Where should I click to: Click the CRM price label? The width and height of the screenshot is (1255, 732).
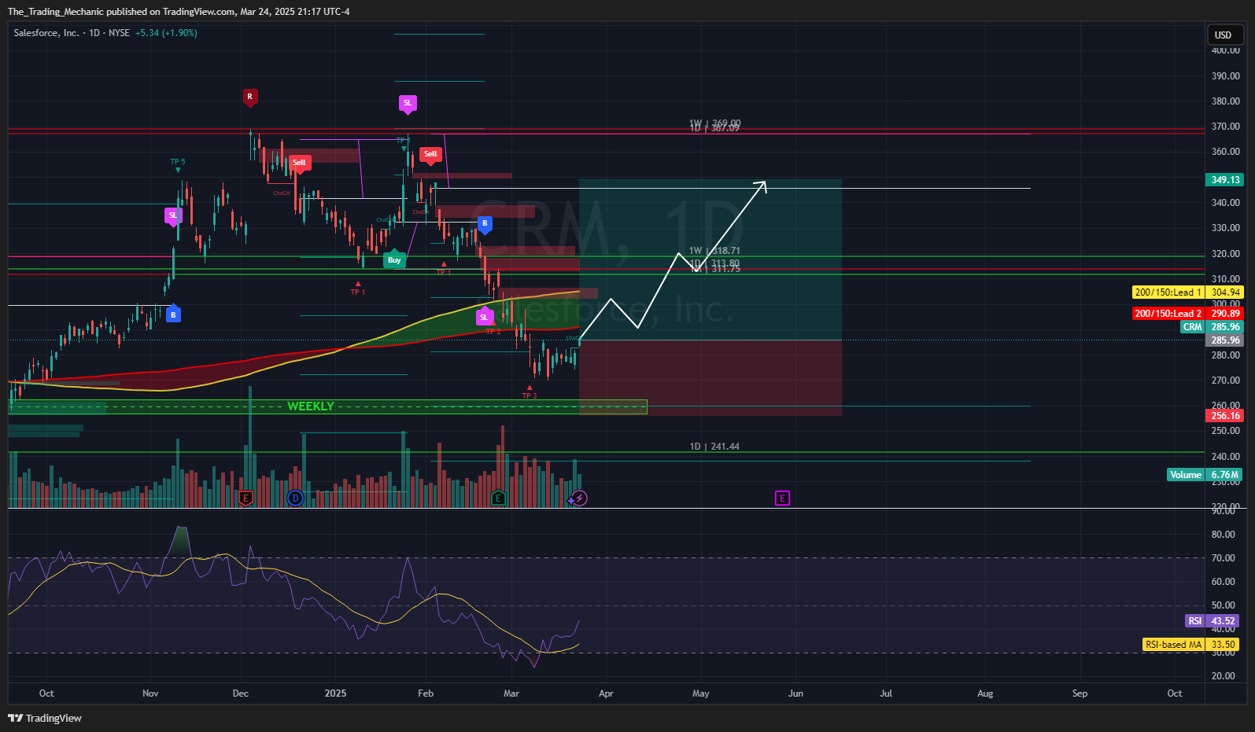tap(1192, 327)
